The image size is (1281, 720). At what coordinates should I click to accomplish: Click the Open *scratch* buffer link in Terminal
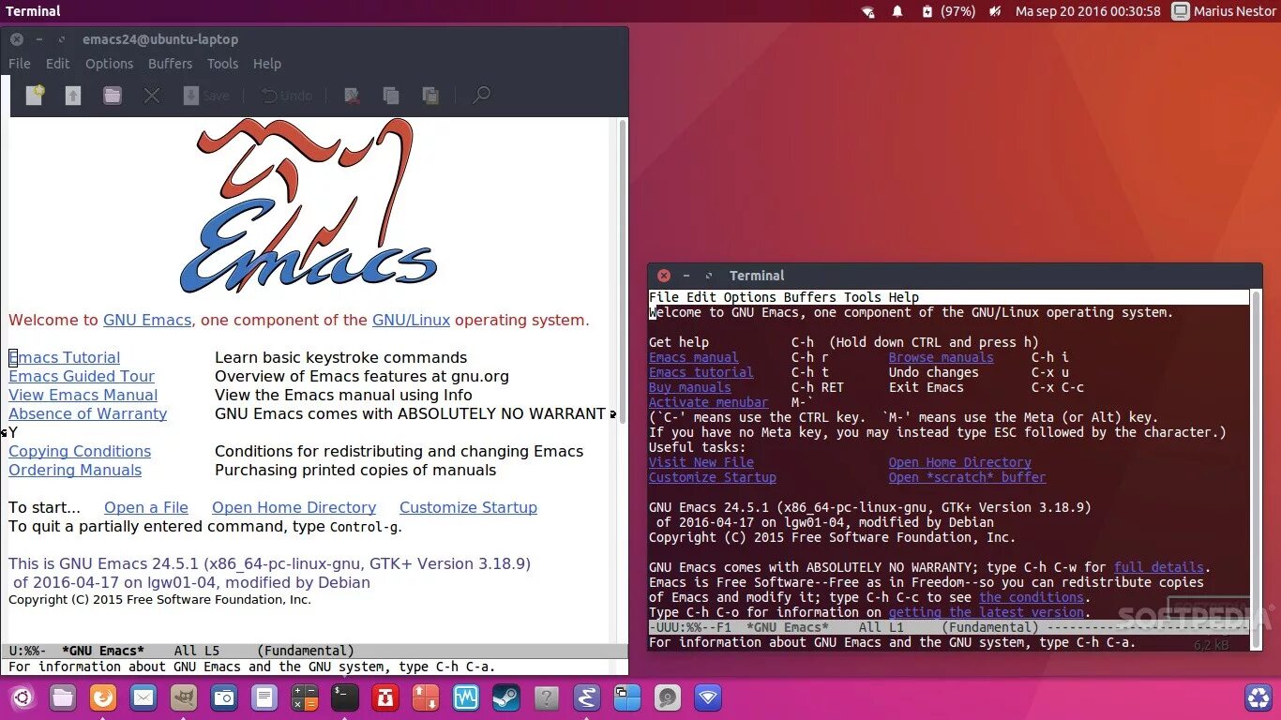(x=968, y=477)
